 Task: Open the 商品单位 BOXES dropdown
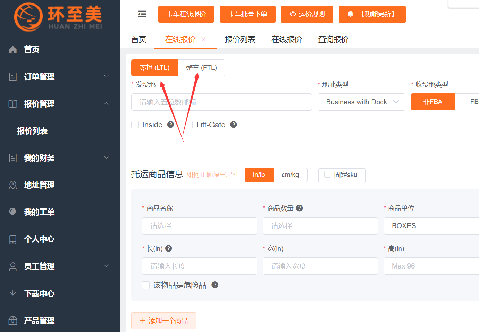[431, 226]
